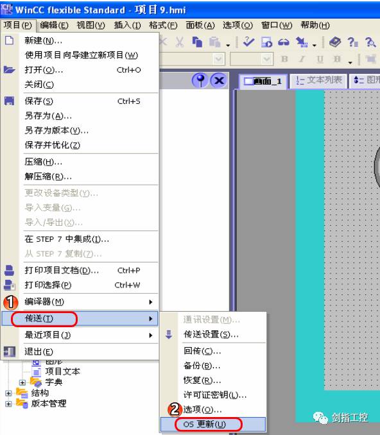Select OS 更新(U) in the submenu

click(213, 424)
